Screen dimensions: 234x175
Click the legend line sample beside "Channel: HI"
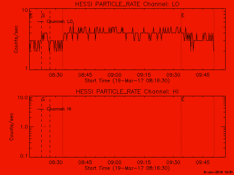[41, 109]
